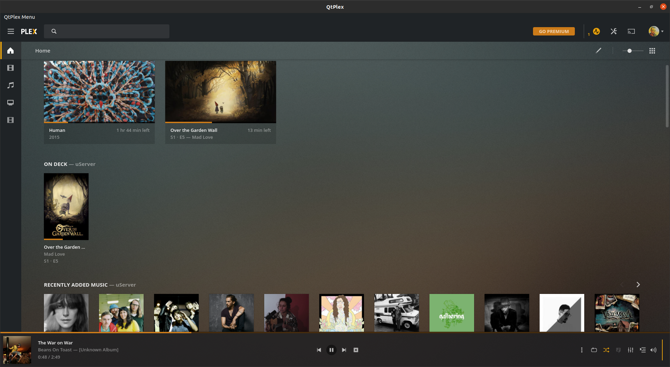Click the Human title link
This screenshot has width=670, height=367.
(57, 130)
